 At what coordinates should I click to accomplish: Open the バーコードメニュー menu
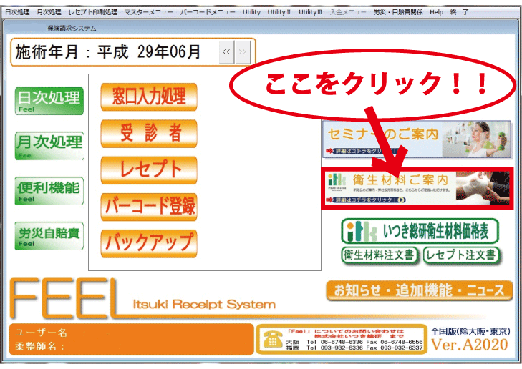(x=208, y=12)
